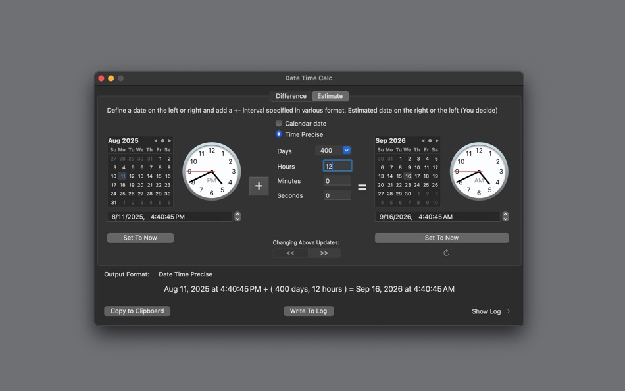Viewport: 625px width, 391px height.
Task: Select the Time Precise radio button
Action: (279, 134)
